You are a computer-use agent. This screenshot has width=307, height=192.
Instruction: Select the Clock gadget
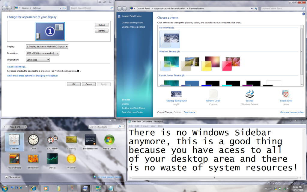tap(33, 142)
